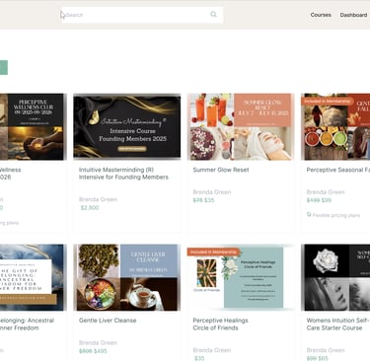370x361 pixels.
Task: Focus the Search input field
Action: [142, 15]
